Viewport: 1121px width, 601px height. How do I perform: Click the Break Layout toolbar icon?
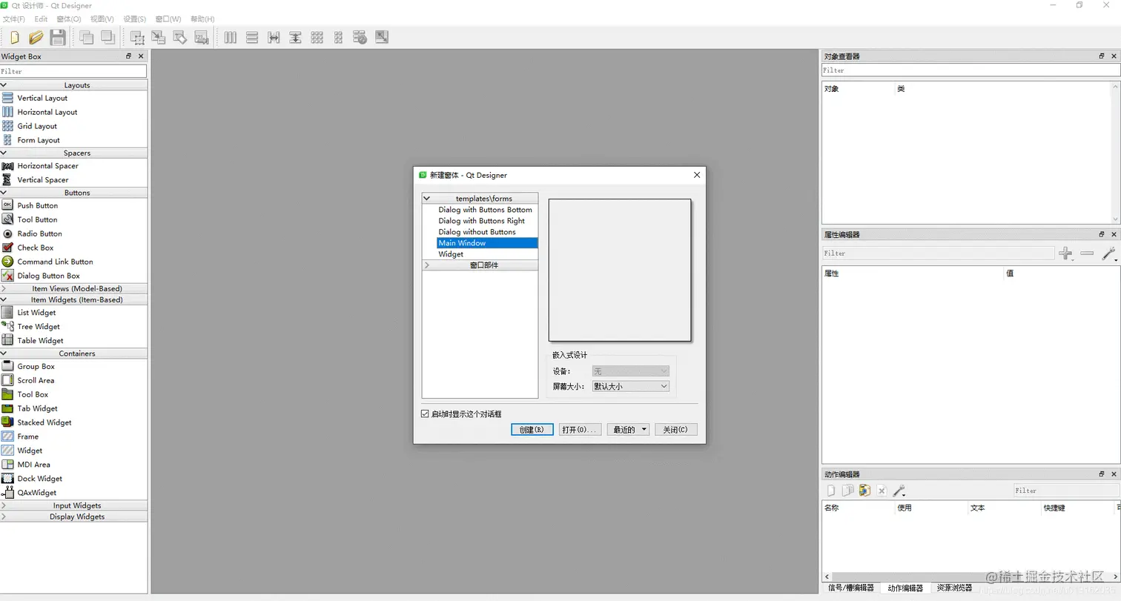[x=360, y=37]
